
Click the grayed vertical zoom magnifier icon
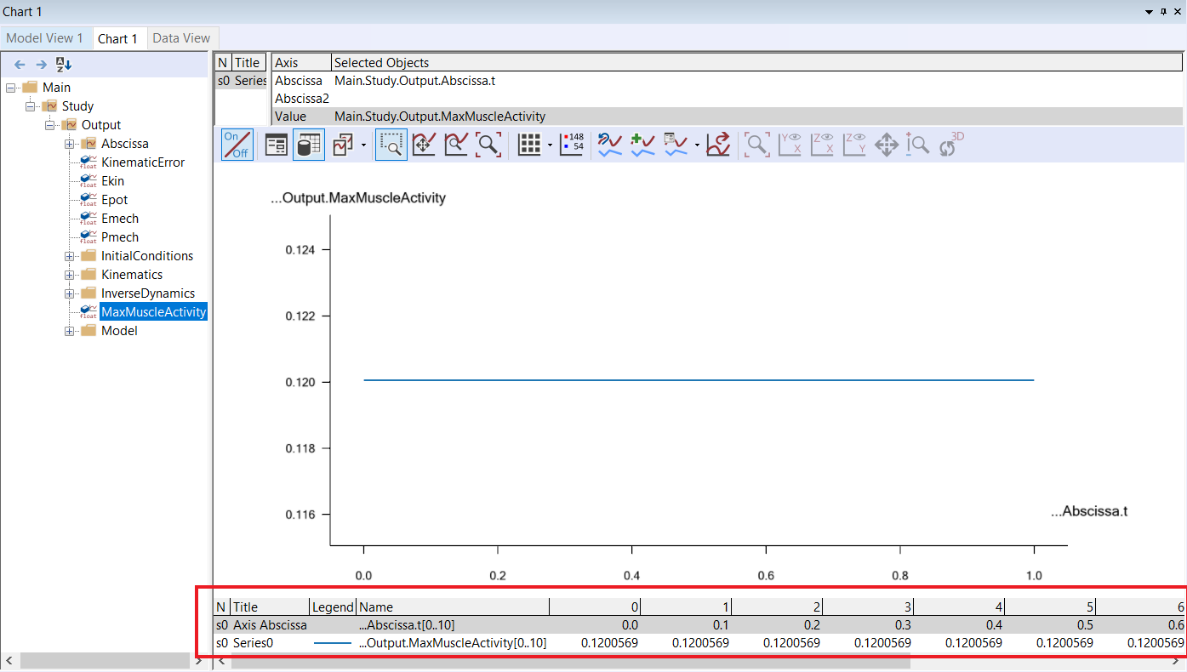(x=917, y=145)
